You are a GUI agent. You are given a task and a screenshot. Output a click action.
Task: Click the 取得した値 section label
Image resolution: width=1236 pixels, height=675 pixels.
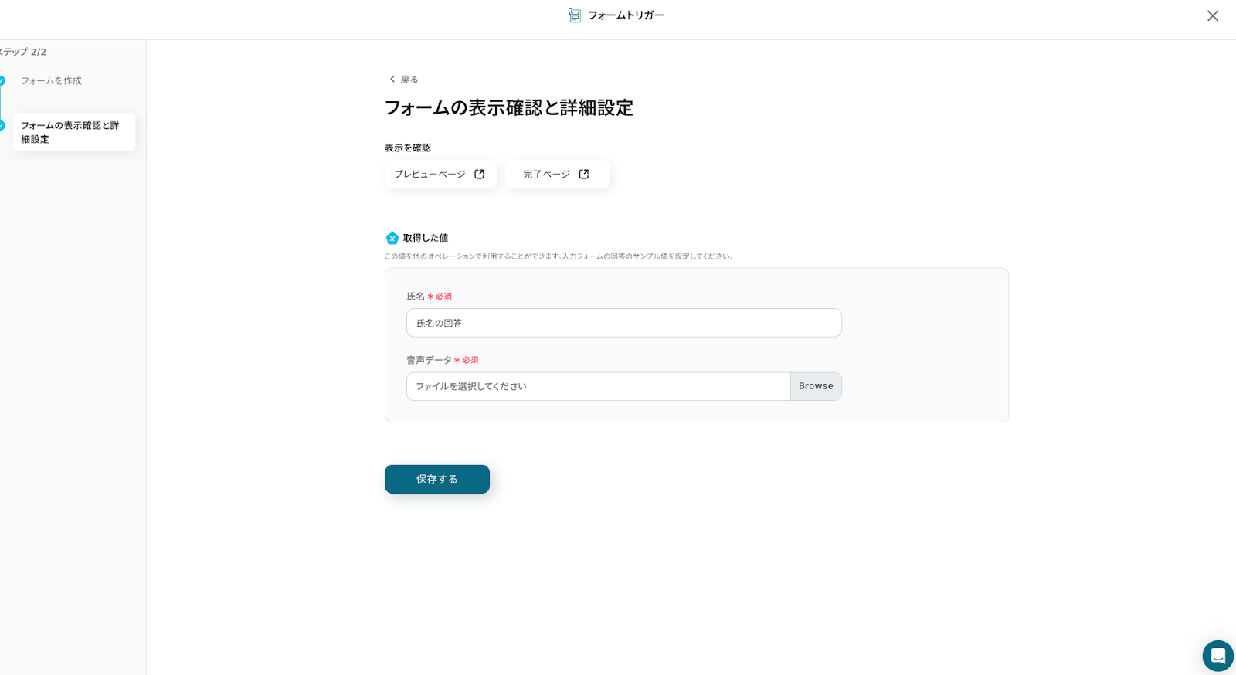click(x=426, y=238)
